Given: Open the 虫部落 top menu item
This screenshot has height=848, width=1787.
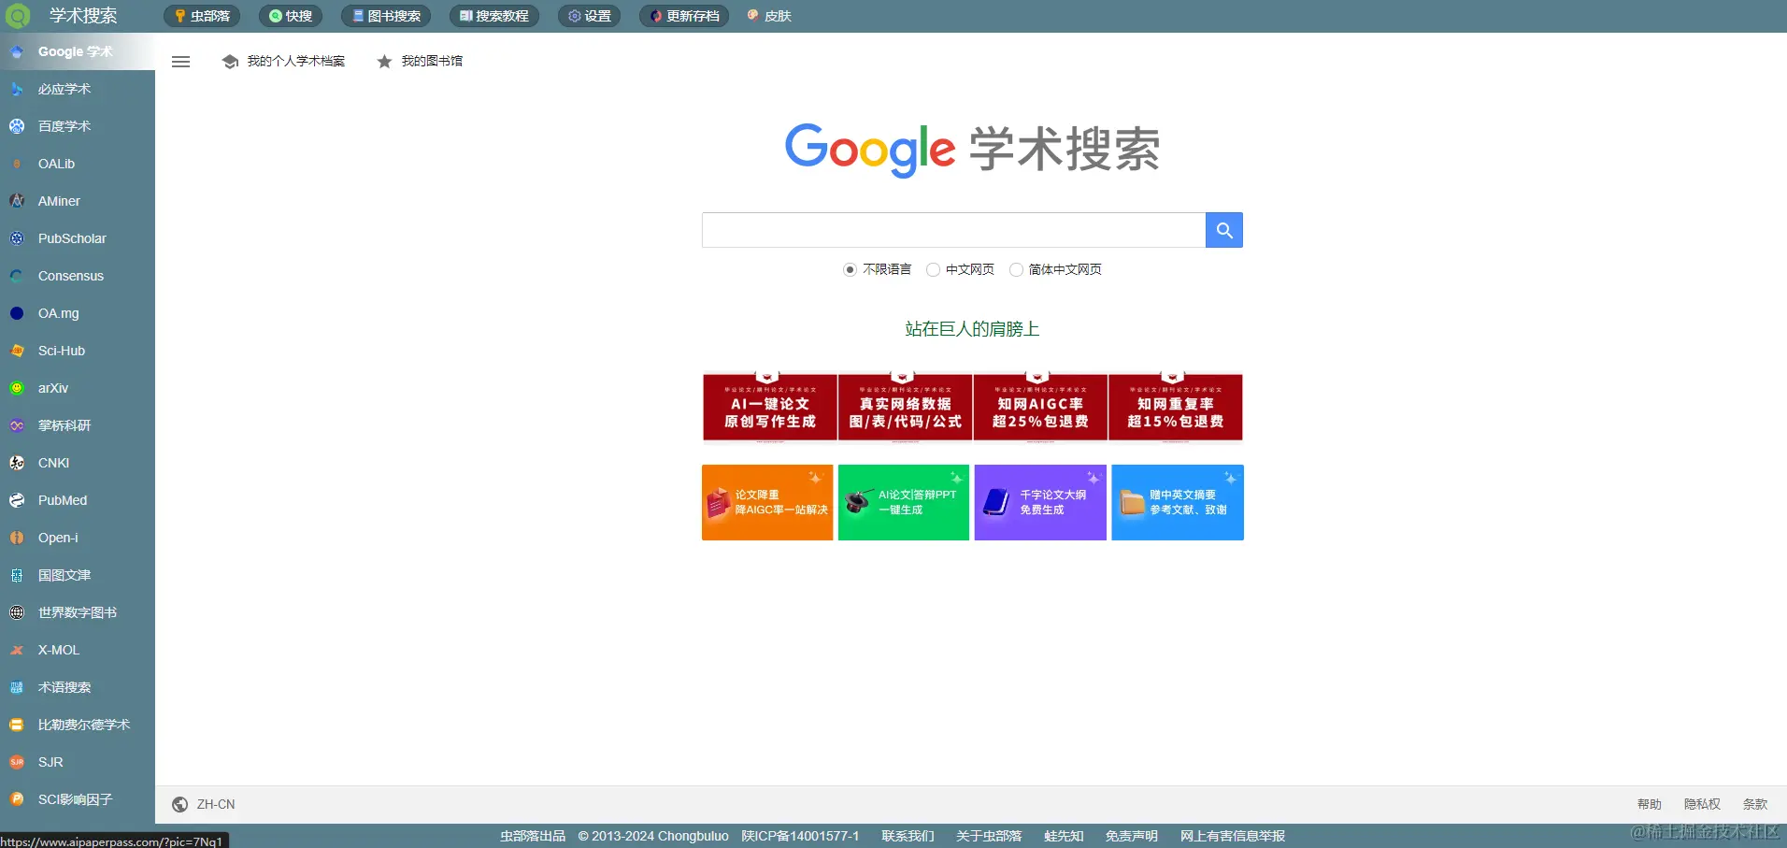Looking at the screenshot, I should pos(202,16).
